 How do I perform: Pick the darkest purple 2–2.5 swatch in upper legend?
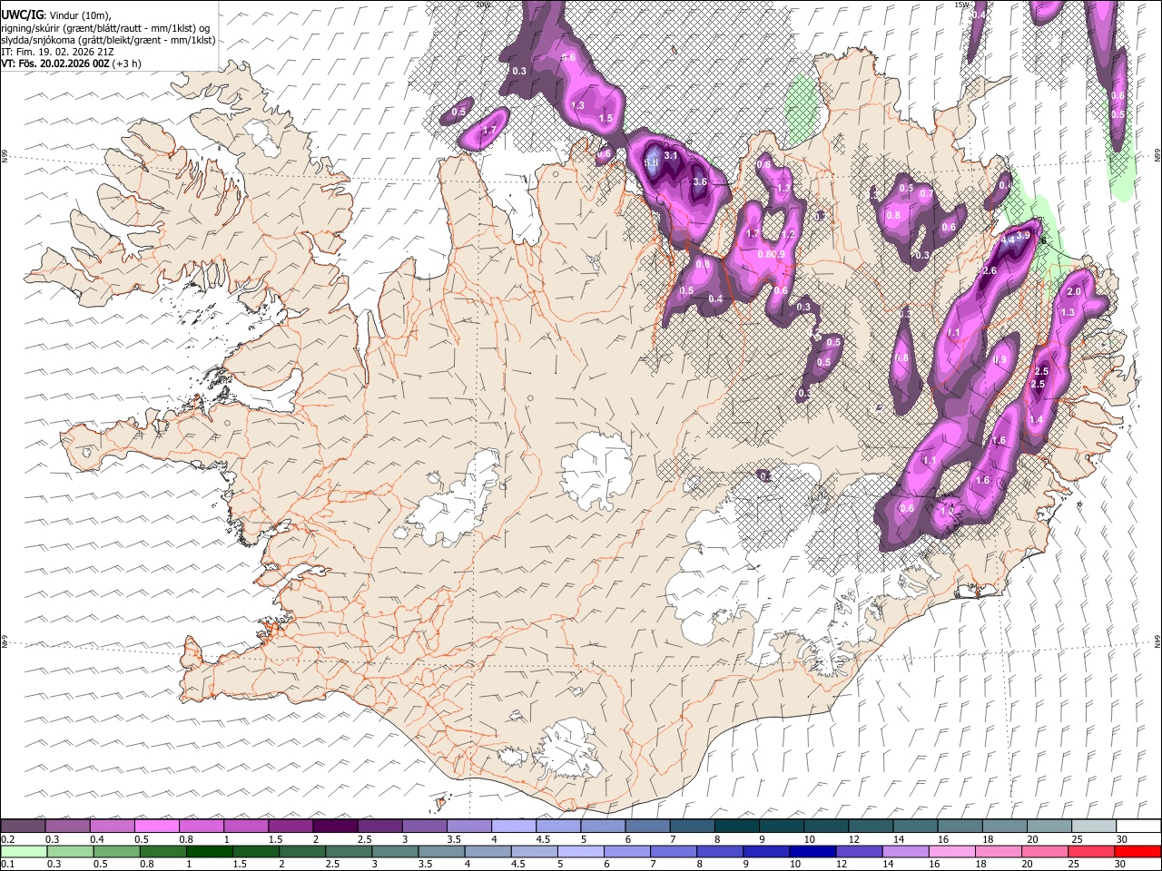[335, 827]
